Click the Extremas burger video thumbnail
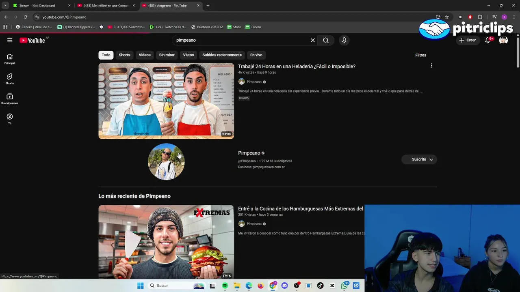The width and height of the screenshot is (520, 292). (166, 242)
